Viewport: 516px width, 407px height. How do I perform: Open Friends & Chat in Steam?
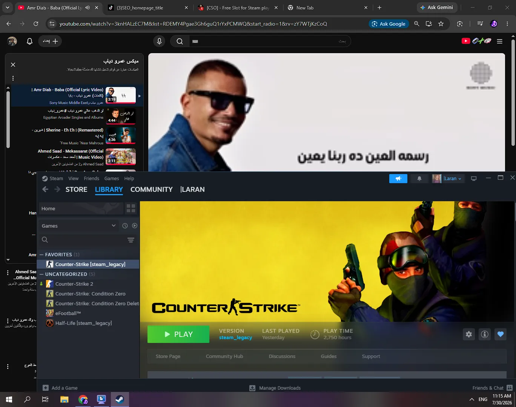(x=493, y=388)
